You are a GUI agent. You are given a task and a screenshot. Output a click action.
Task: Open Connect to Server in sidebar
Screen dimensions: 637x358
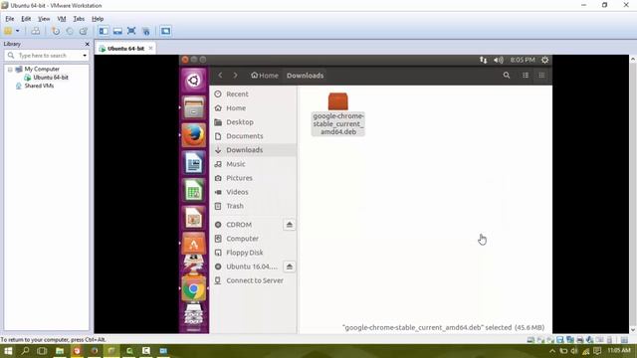pos(254,280)
